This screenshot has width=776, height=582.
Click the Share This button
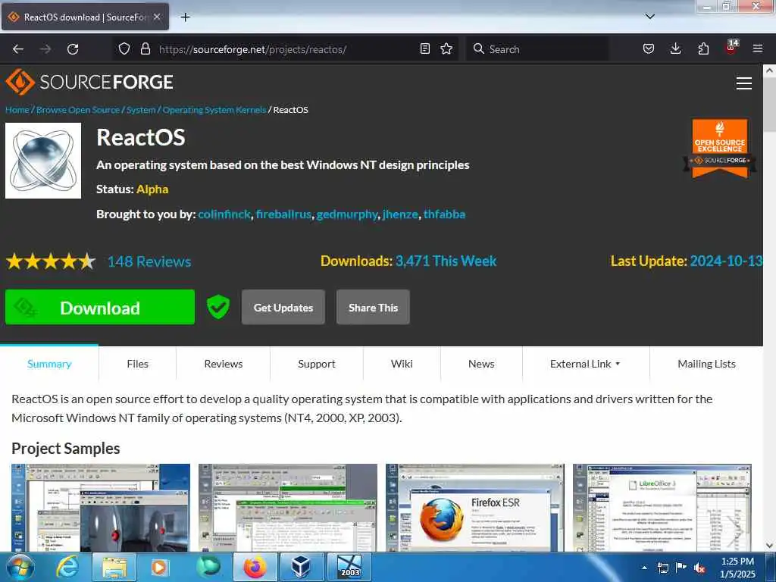tap(373, 308)
